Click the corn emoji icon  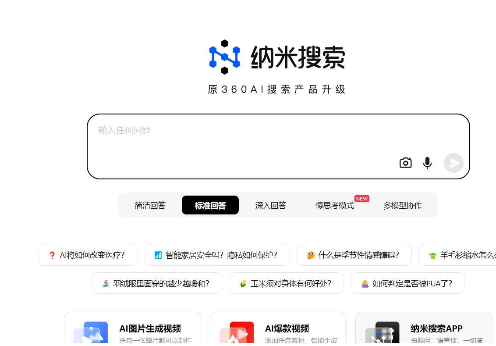point(243,284)
